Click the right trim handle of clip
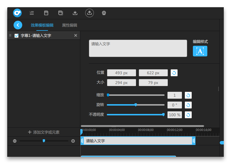The height and width of the screenshot is (164, 231). (x=194, y=141)
